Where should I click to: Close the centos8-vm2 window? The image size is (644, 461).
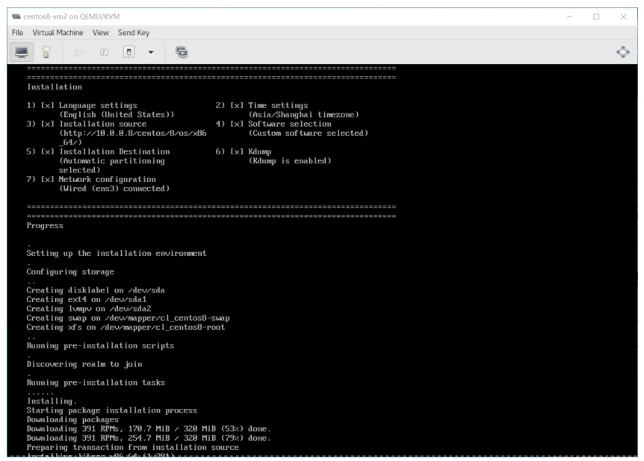click(x=624, y=16)
